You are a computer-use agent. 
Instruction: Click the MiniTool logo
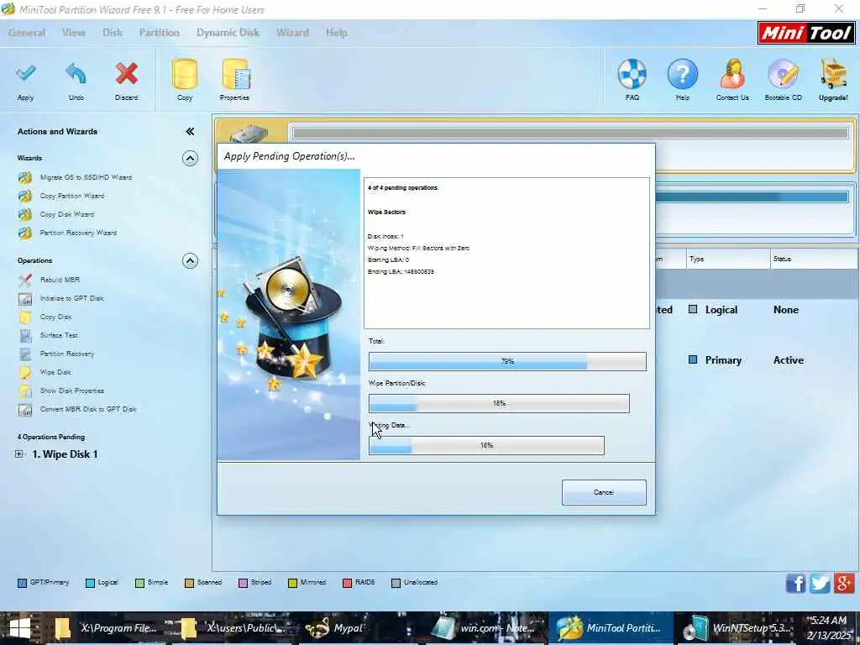click(806, 33)
